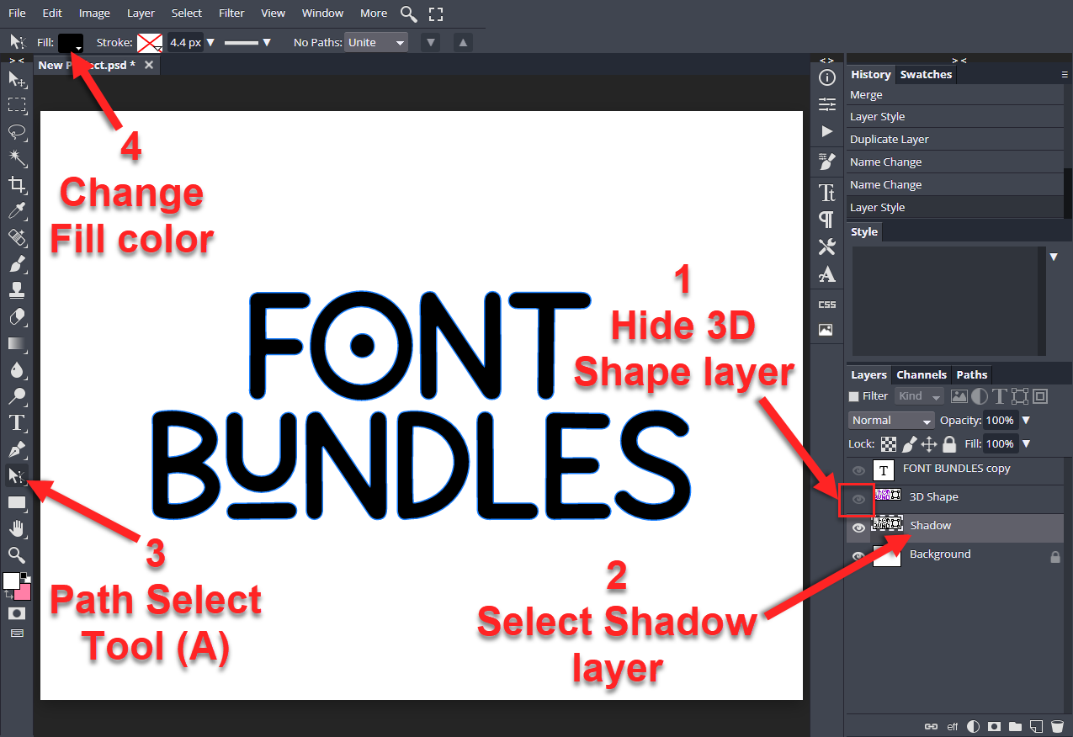This screenshot has height=737, width=1073.
Task: Select the Gradient tool
Action: tap(17, 343)
